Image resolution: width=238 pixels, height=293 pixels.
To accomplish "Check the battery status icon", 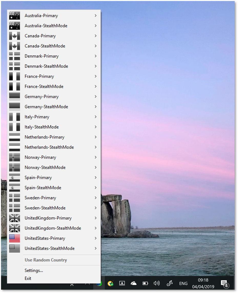I will point(145,284).
